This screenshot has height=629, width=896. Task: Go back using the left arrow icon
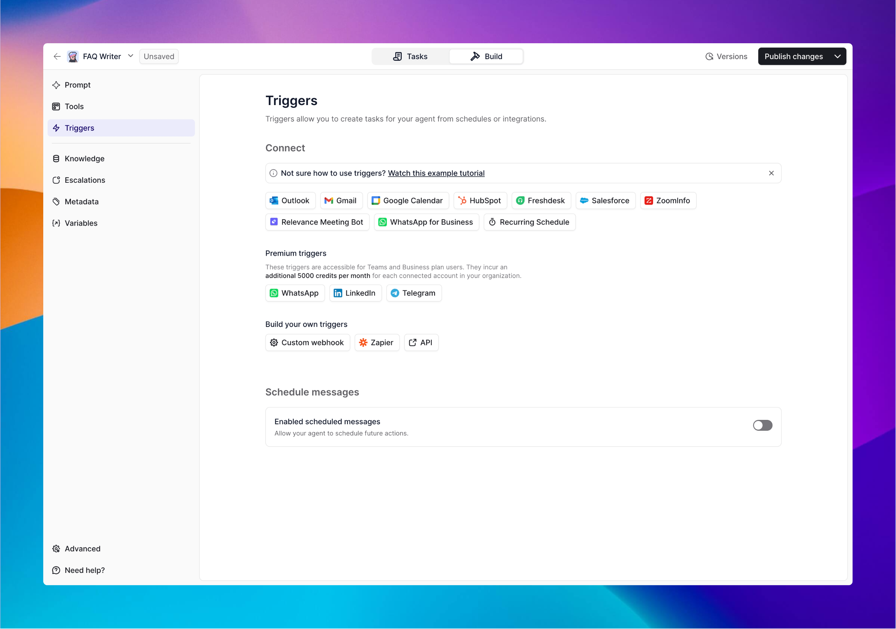click(x=57, y=56)
